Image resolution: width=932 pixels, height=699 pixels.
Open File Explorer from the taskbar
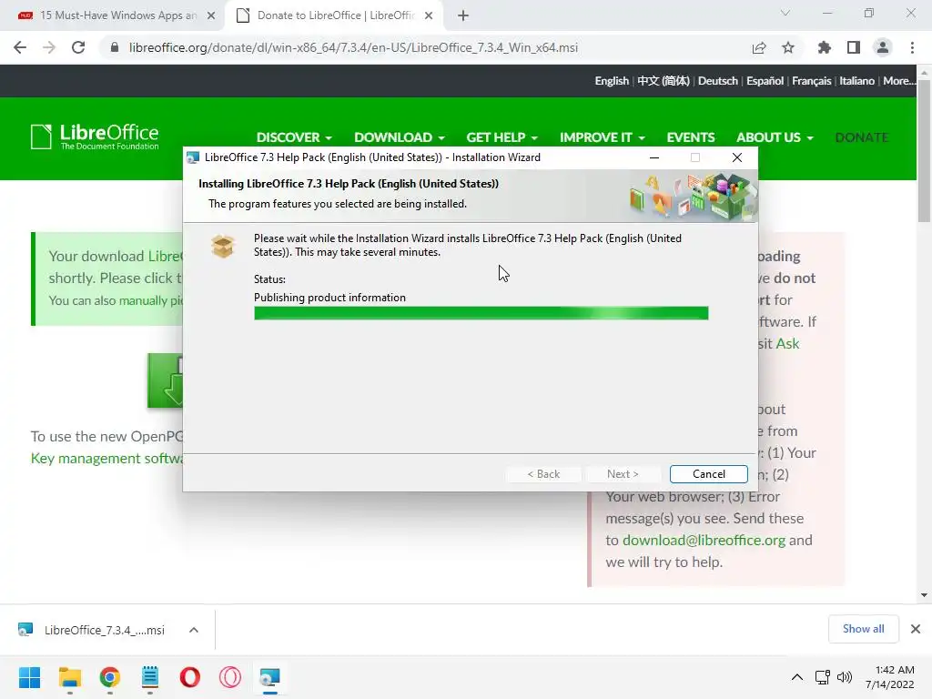point(69,677)
